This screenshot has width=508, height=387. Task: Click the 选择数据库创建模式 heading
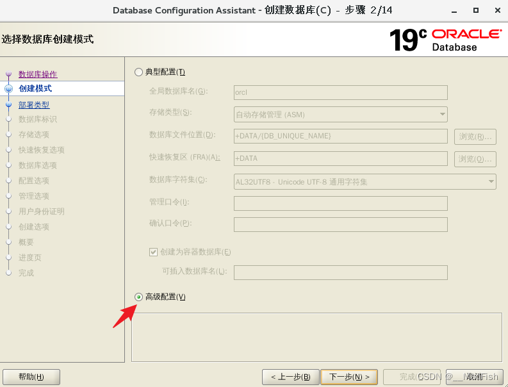47,39
